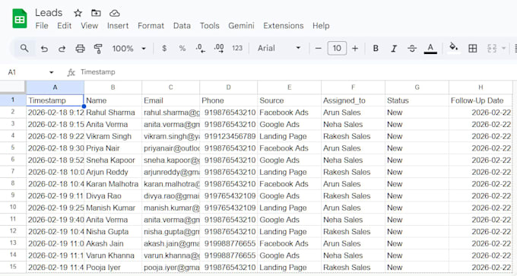The image size is (517, 276).
Task: Open the text color picker
Action: (x=430, y=49)
